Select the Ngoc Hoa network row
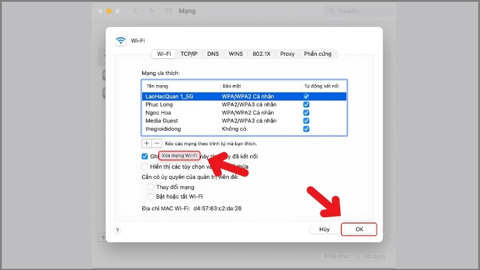Image resolution: width=480 pixels, height=270 pixels. 244,113
